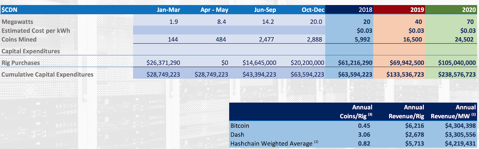Select the Megawatts row label

click(17, 22)
